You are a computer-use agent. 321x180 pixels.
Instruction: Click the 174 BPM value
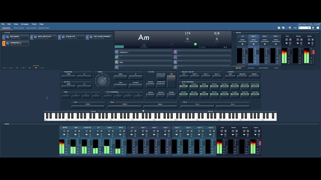coord(188,33)
